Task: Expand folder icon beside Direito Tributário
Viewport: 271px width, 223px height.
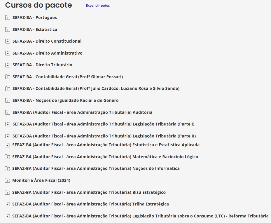Action: pyautogui.click(x=8, y=65)
